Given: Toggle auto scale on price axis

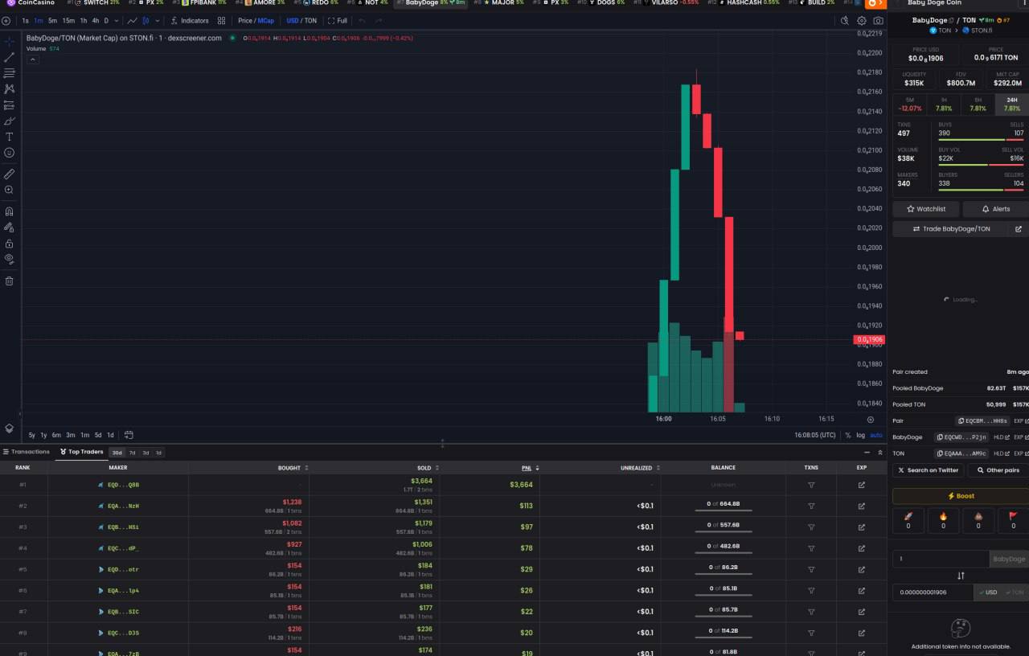Looking at the screenshot, I should [x=876, y=435].
